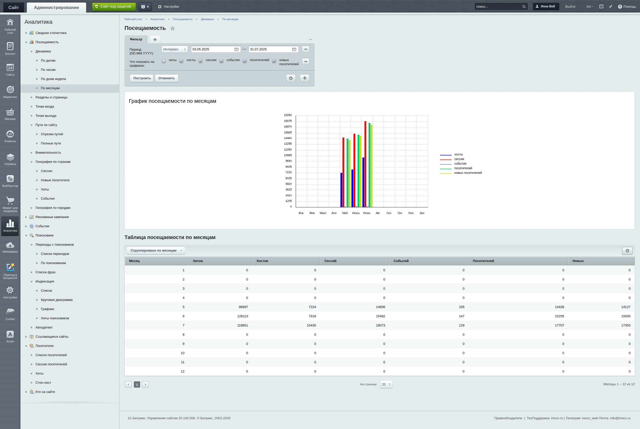The image size is (640, 429).
Task: Open the Marketplace sidebar section
Action: [x=10, y=247]
